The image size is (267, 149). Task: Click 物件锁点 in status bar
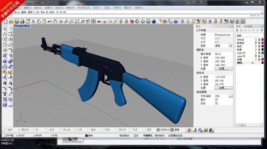pos(160,135)
